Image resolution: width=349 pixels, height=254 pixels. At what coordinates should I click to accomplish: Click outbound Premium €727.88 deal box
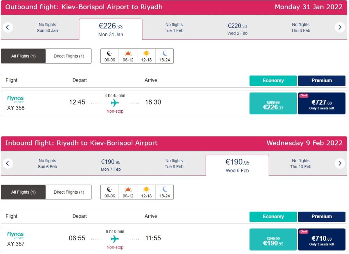tap(322, 103)
